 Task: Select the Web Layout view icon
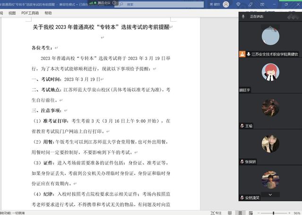tap(252, 213)
